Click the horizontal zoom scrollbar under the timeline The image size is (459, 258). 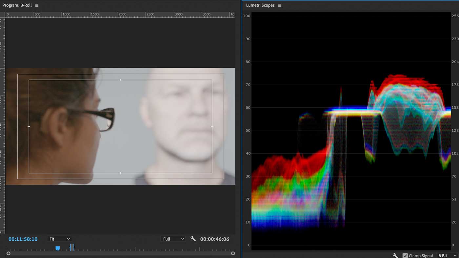(121, 253)
